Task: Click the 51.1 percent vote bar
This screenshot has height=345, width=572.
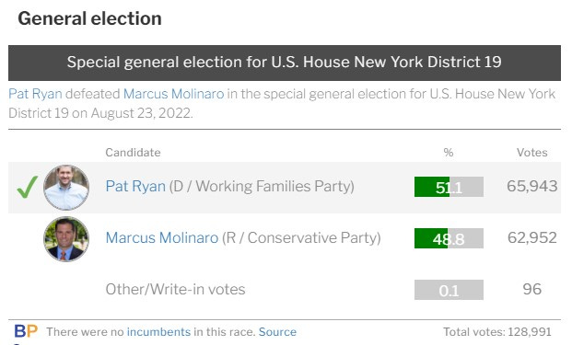Action: point(449,187)
